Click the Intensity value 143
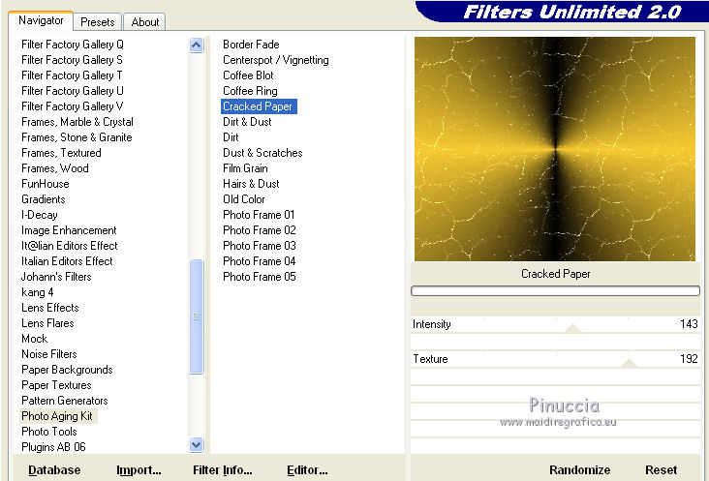 (x=689, y=324)
